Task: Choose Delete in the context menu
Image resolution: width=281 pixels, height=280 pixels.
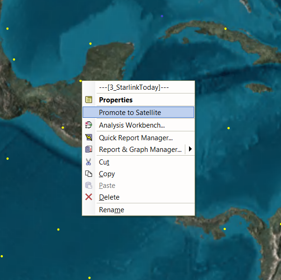Action: click(x=138, y=197)
